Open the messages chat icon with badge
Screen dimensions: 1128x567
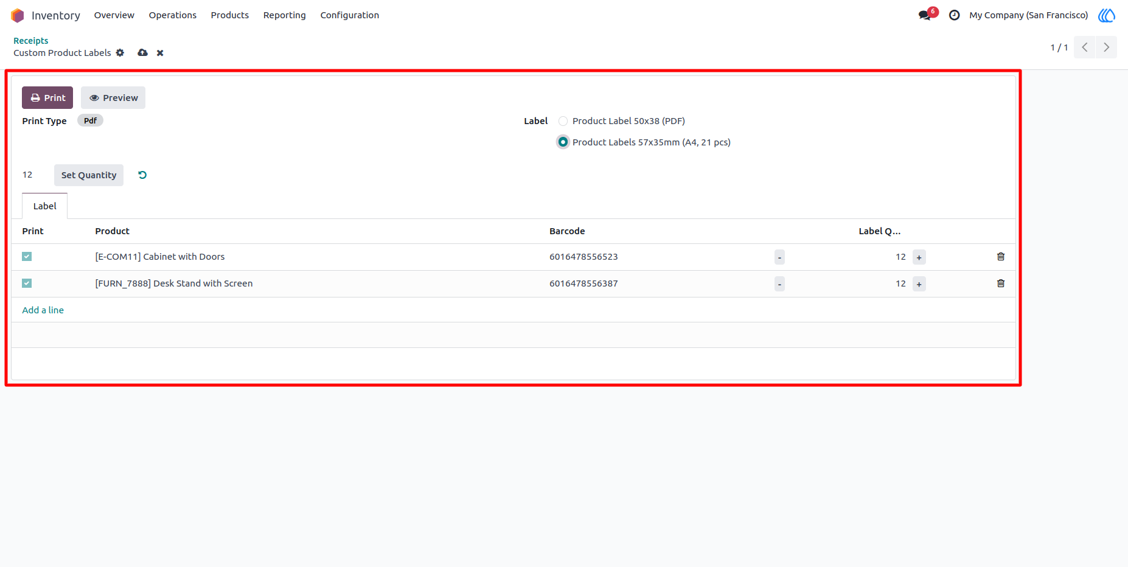point(928,15)
